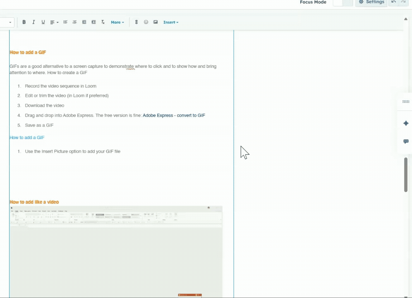Viewport: 412px width, 298px height.
Task: Open Settings
Action: point(372,2)
